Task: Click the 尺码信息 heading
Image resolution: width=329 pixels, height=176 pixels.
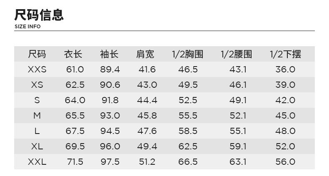Action: pyautogui.click(x=39, y=15)
